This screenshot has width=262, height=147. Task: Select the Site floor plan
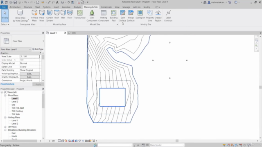tap(14, 105)
